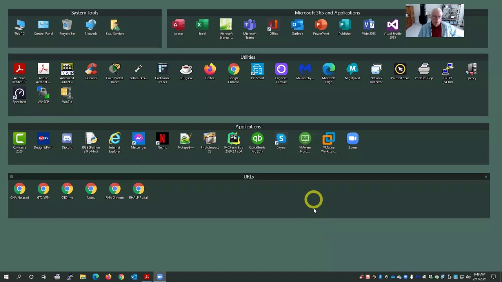Click the Windows Start button
This screenshot has width=502, height=282.
pyautogui.click(x=6, y=277)
